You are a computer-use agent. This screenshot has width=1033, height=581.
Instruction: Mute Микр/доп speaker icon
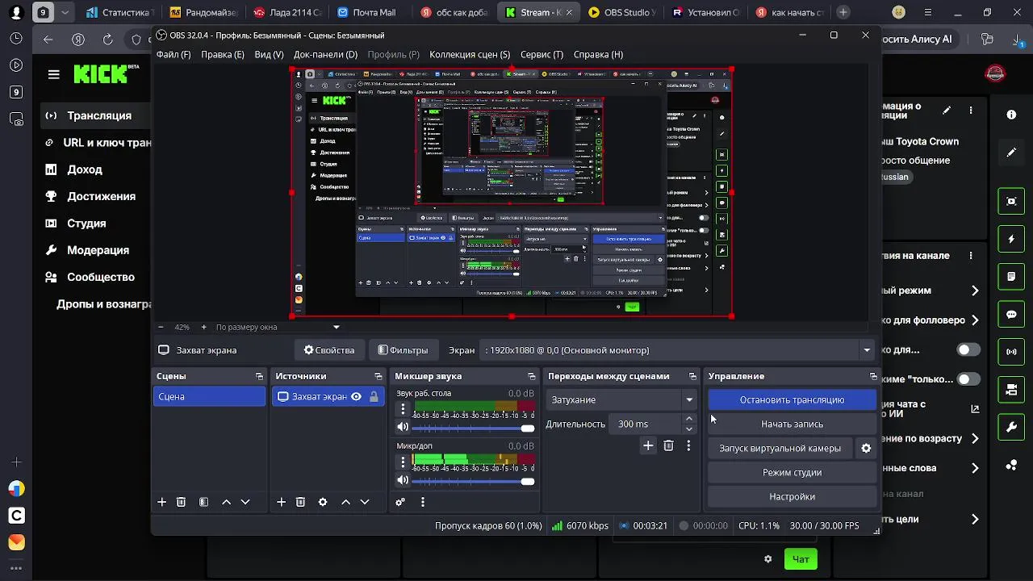pos(403,480)
